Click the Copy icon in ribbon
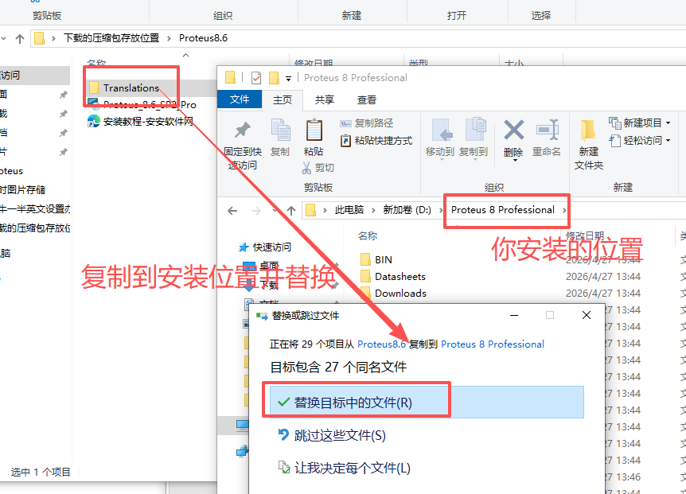The width and height of the screenshot is (686, 494). (280, 130)
